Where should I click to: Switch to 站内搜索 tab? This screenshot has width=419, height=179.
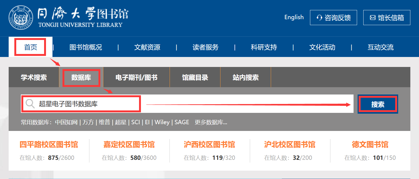tap(246, 77)
